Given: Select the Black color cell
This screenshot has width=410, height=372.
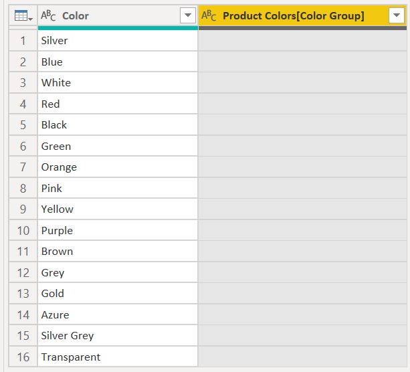Looking at the screenshot, I should (117, 125).
